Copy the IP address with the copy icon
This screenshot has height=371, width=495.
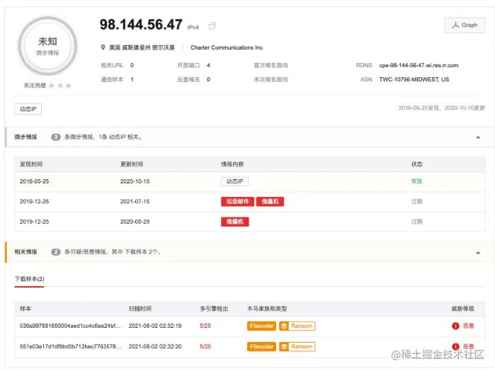[212, 25]
